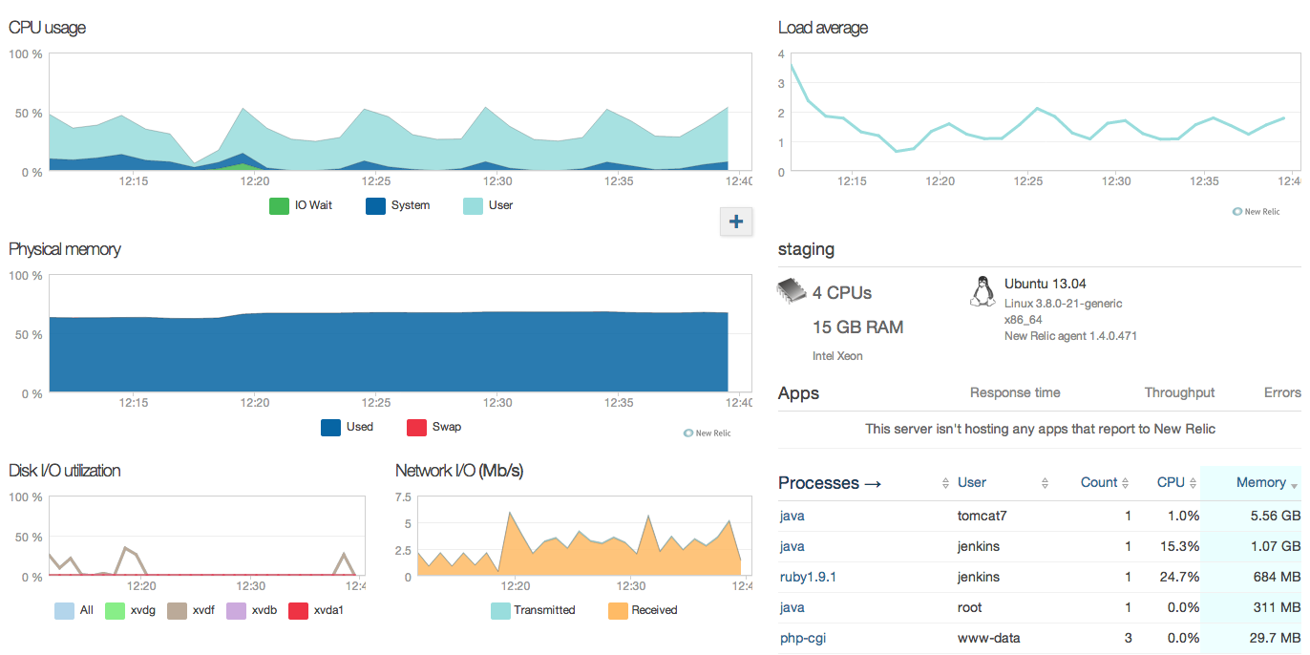
Task: Open the java process using 15.3% CPU
Action: tap(792, 546)
